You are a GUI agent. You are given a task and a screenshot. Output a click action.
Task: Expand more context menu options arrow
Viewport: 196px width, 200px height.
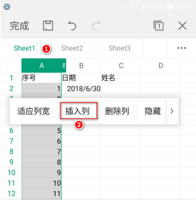(172, 111)
